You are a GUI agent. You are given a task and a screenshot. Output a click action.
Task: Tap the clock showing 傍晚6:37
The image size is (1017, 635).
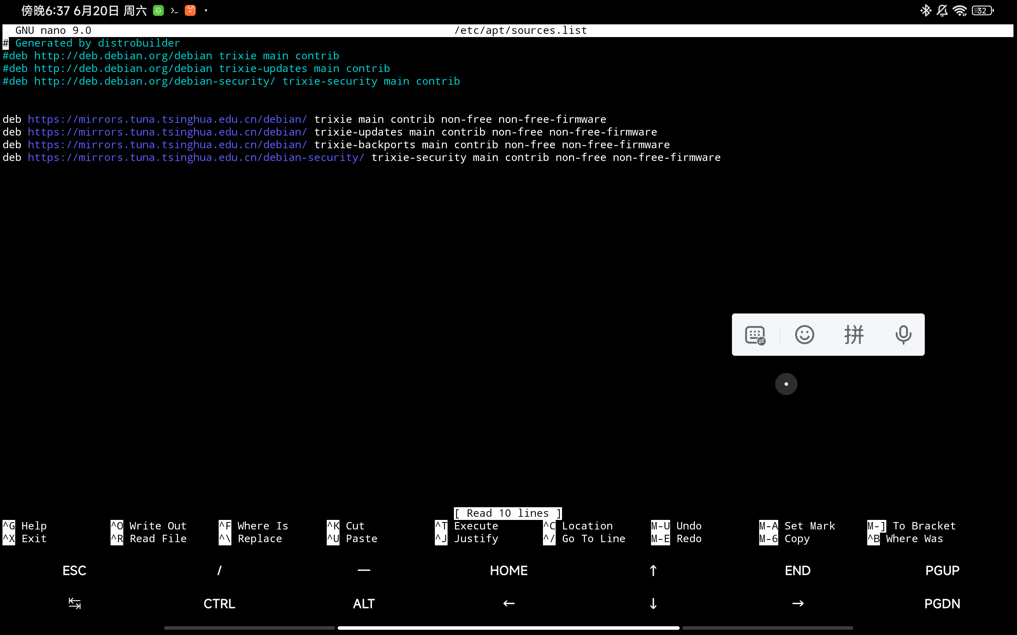tap(45, 11)
